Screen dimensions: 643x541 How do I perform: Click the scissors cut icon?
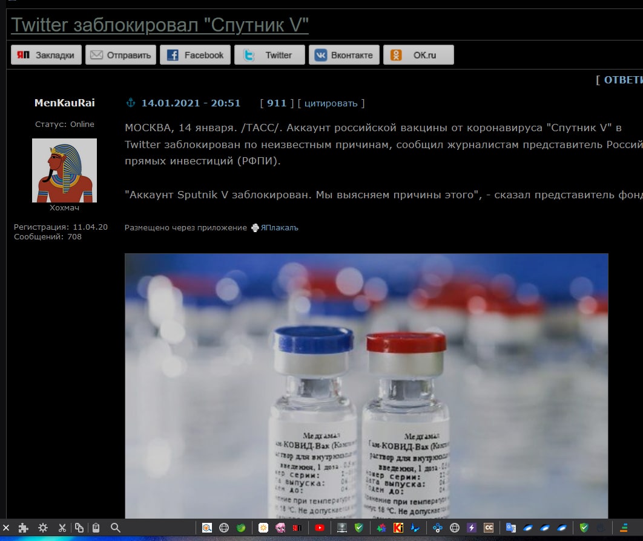coord(62,528)
